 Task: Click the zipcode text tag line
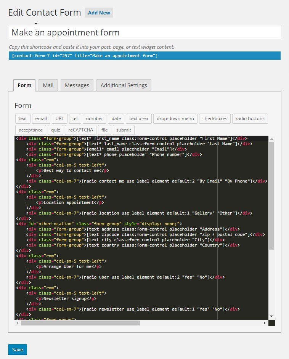pyautogui.click(x=145, y=234)
